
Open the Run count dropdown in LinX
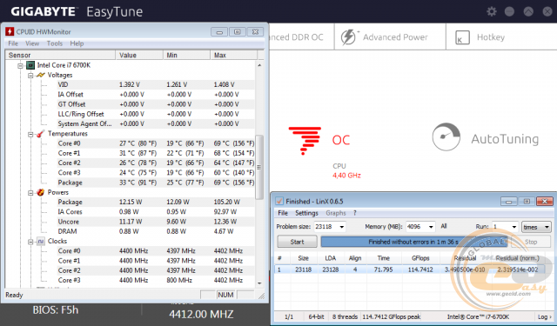point(513,227)
